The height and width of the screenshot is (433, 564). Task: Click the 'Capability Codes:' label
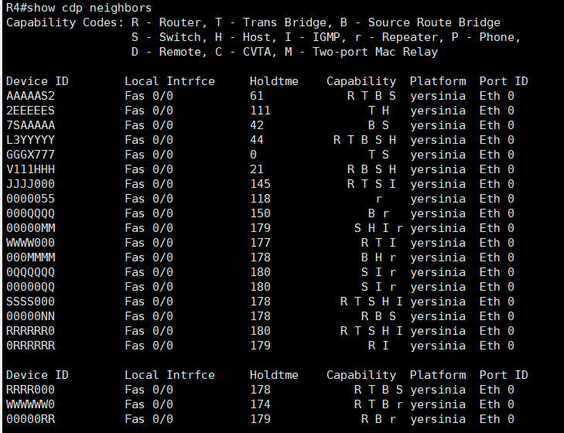click(62, 22)
